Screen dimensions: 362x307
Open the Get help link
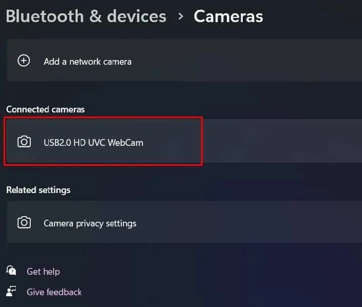[x=43, y=272]
